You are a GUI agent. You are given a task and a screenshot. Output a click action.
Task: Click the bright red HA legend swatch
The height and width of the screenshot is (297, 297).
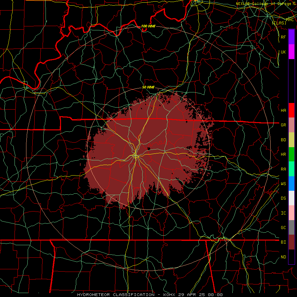point(291,110)
